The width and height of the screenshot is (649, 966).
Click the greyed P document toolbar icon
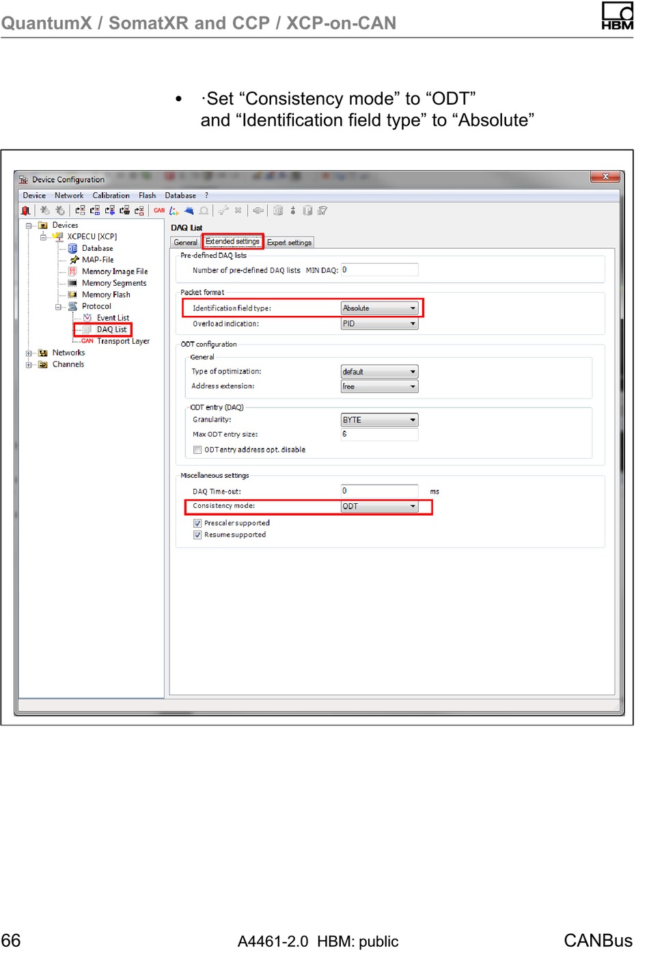tap(307, 211)
